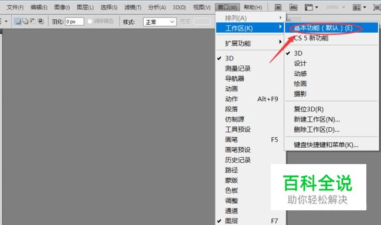Viewport: 381px width, 225px height.
Task: Open the 文件(F) menu
Action: coord(15,7)
